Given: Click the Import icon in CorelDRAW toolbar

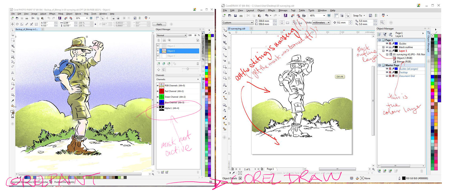Looking at the screenshot, I should (x=293, y=15).
